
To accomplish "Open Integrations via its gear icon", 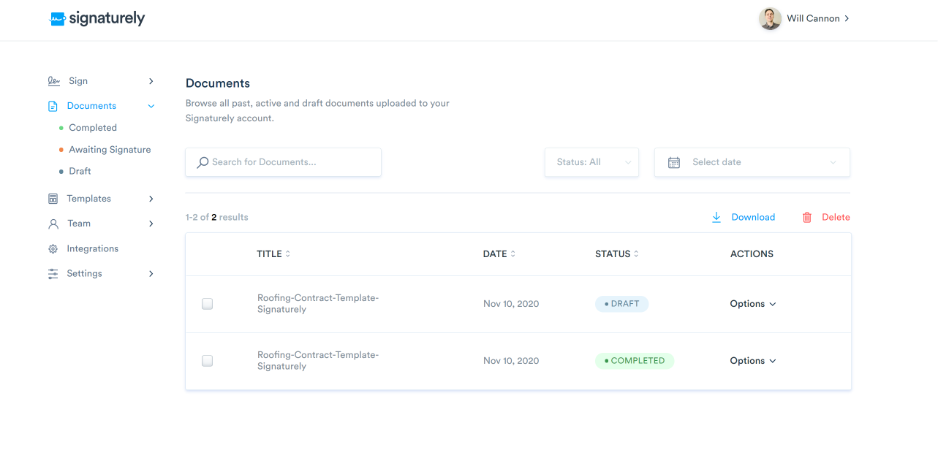I will click(x=53, y=249).
